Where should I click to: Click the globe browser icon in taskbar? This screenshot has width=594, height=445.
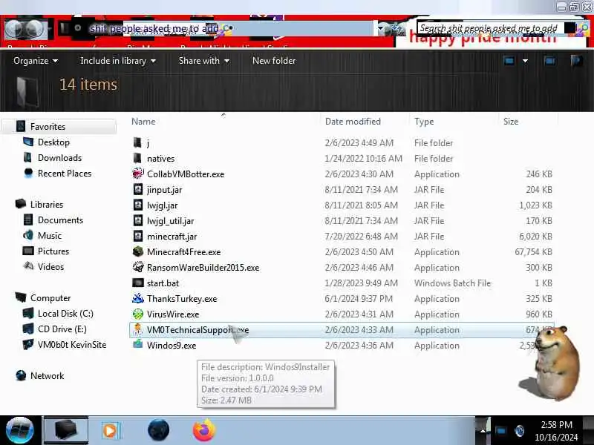click(x=158, y=430)
